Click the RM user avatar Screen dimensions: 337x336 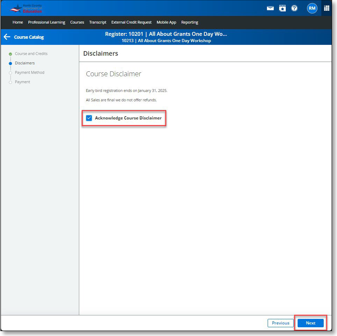312,8
